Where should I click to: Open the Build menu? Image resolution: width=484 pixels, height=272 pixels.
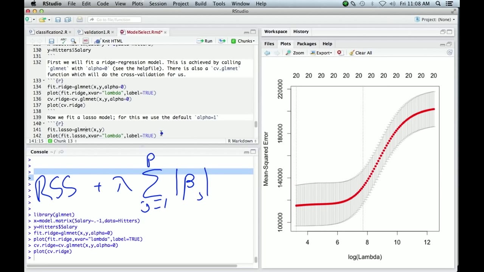point(201,4)
